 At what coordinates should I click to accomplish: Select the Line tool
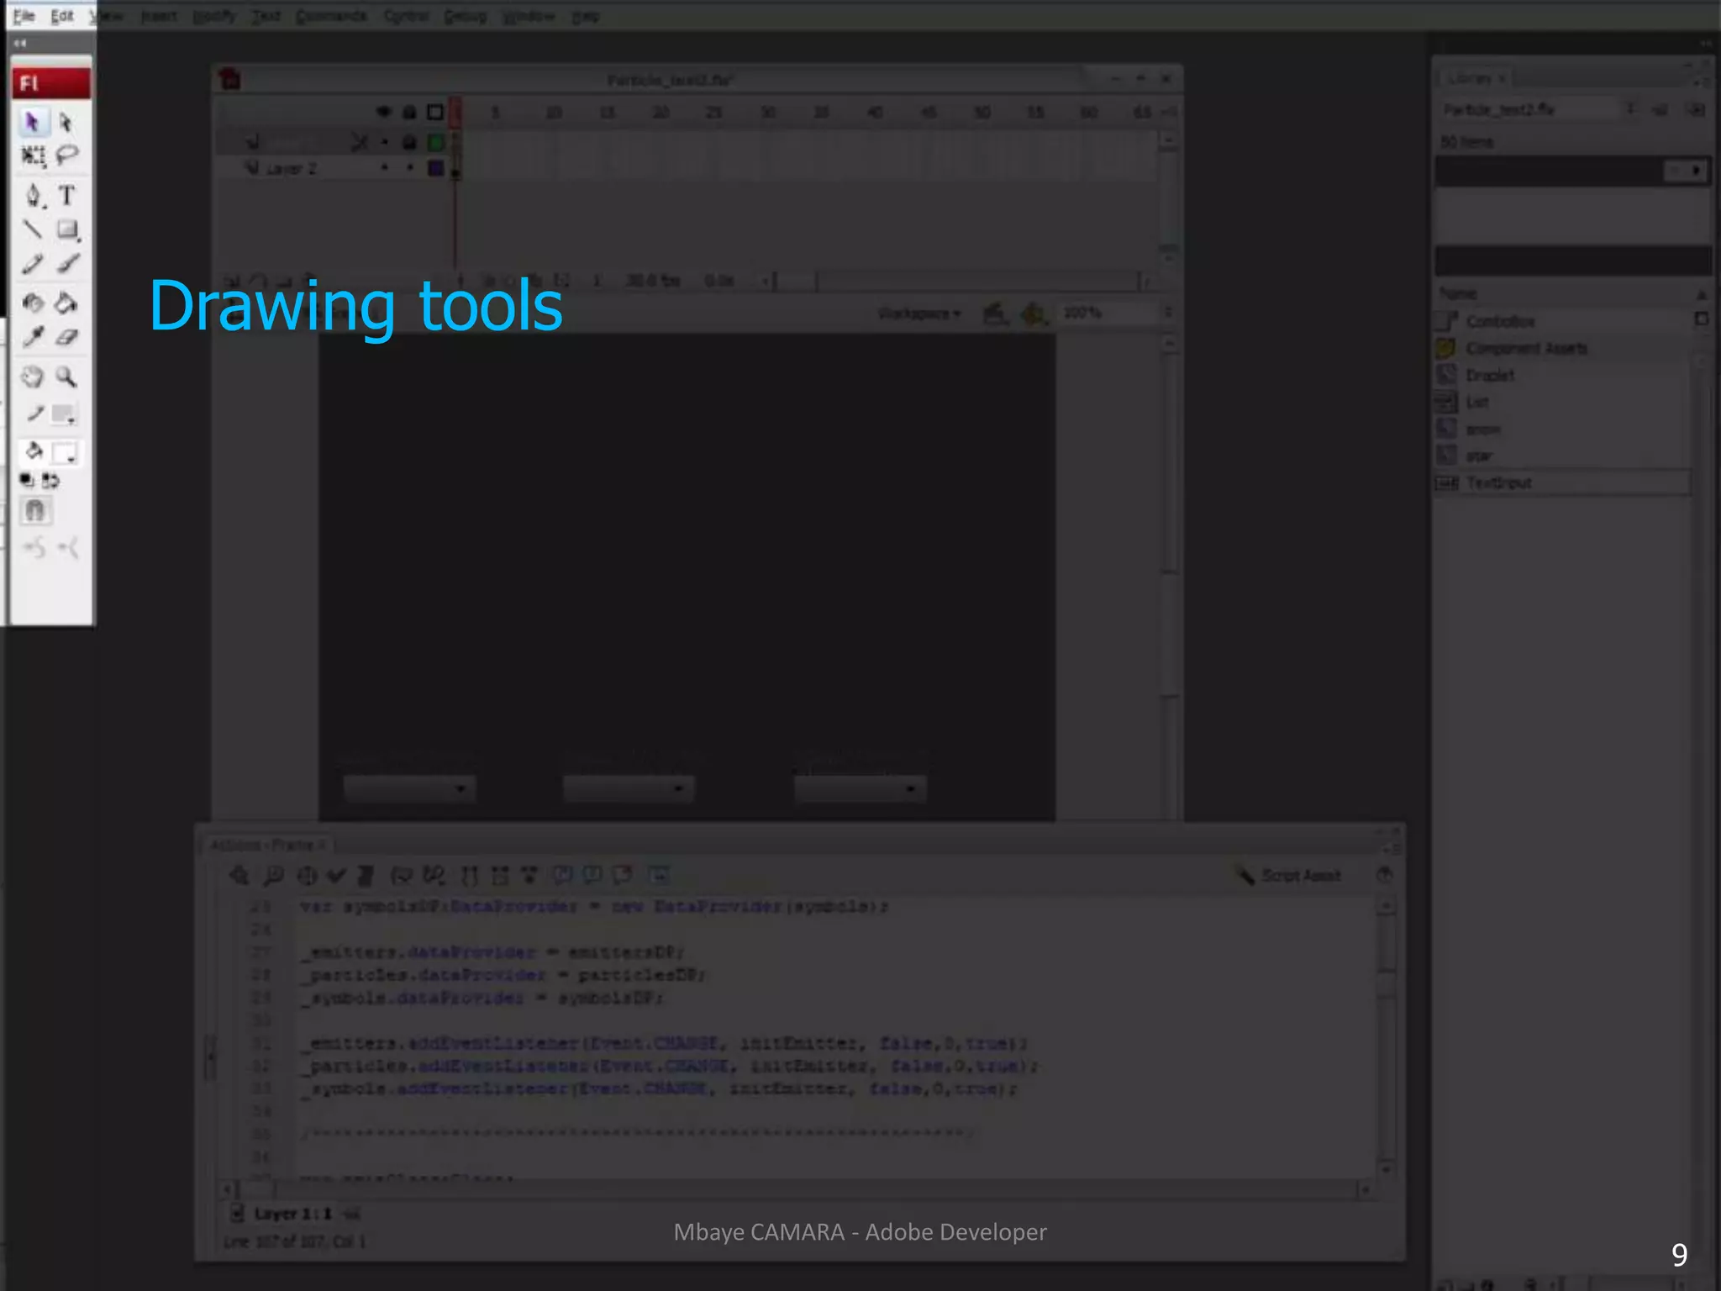(x=33, y=229)
